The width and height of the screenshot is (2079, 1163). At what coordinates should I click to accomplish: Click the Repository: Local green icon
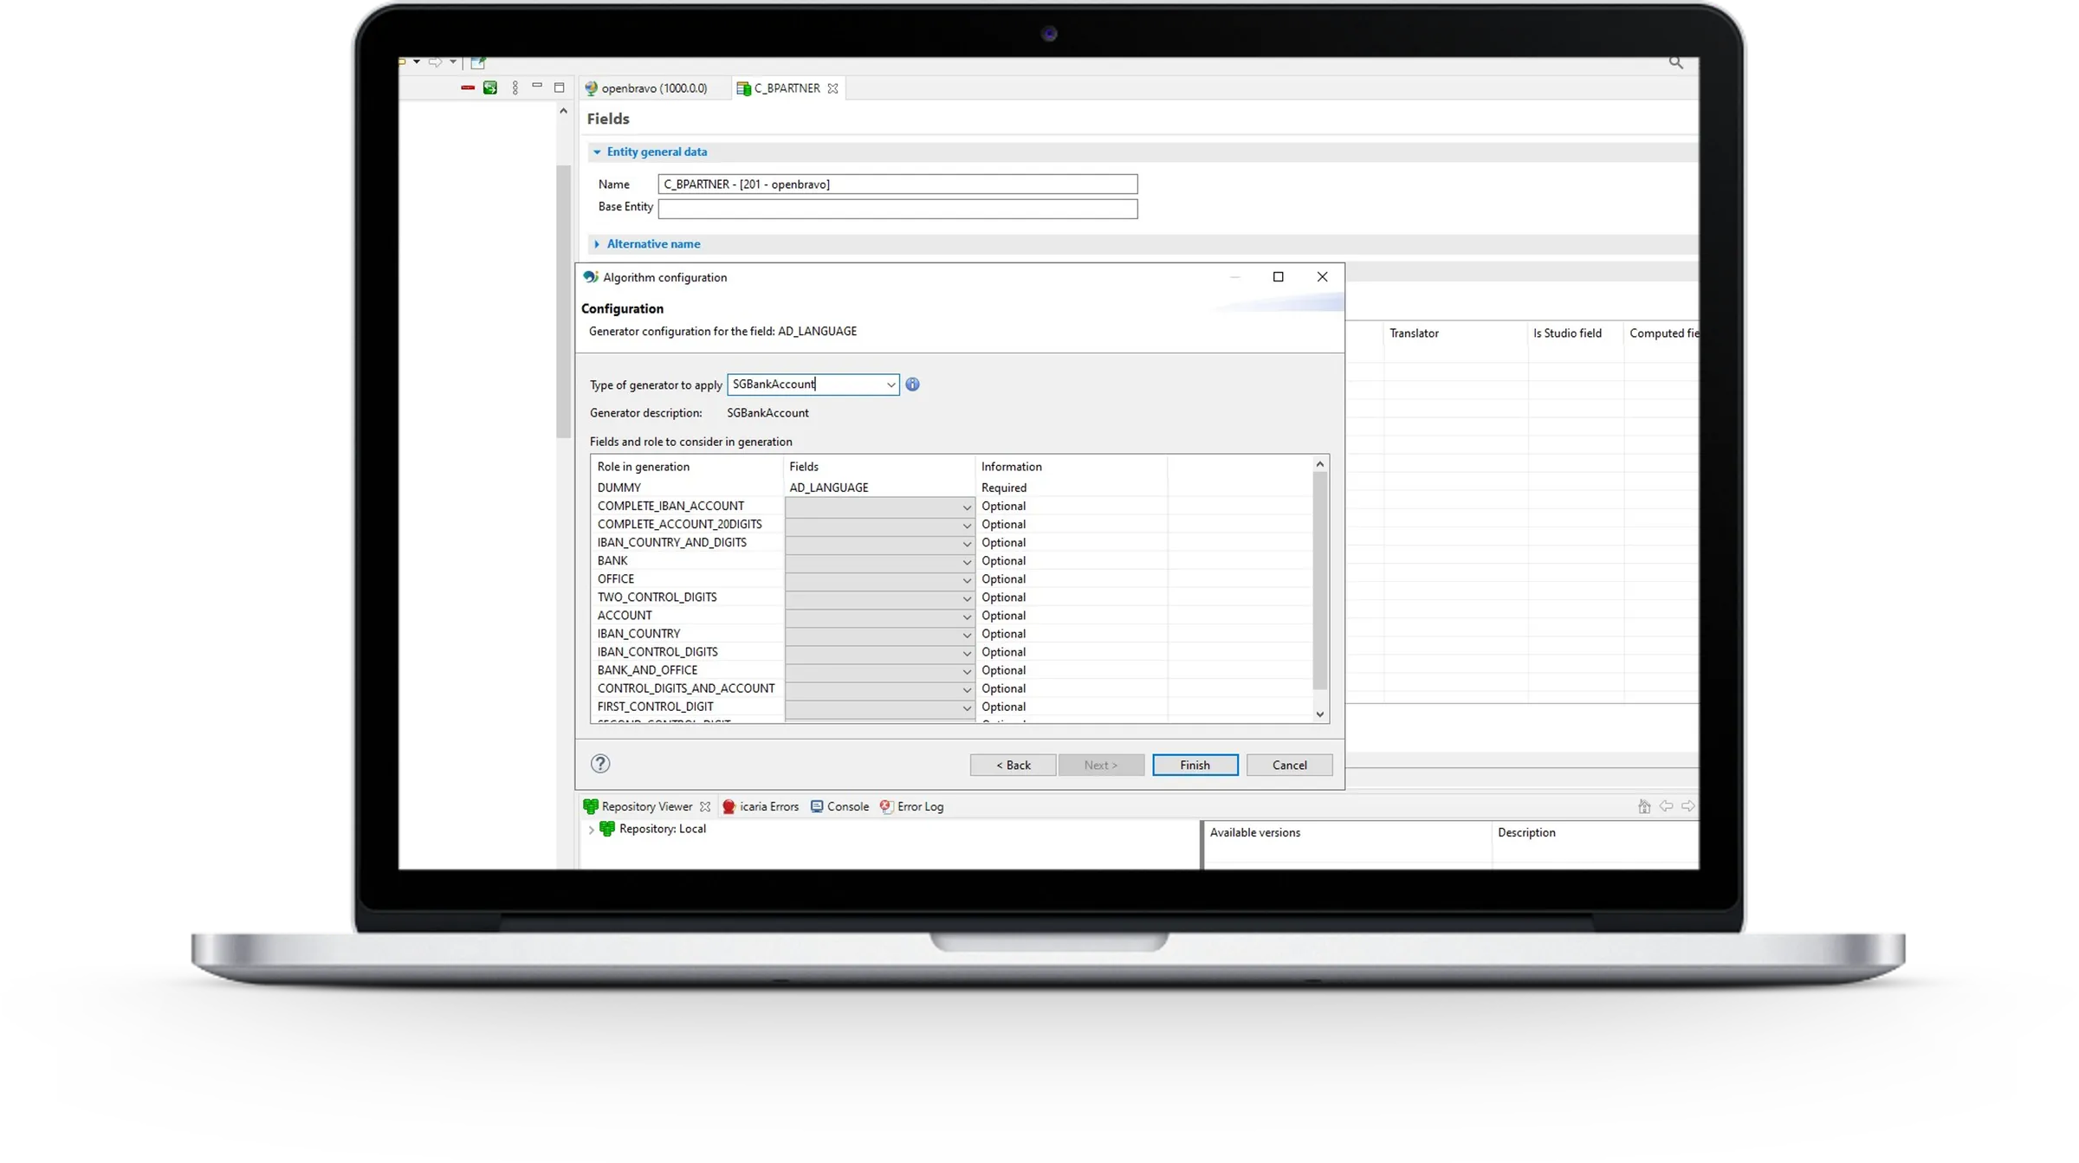(607, 829)
